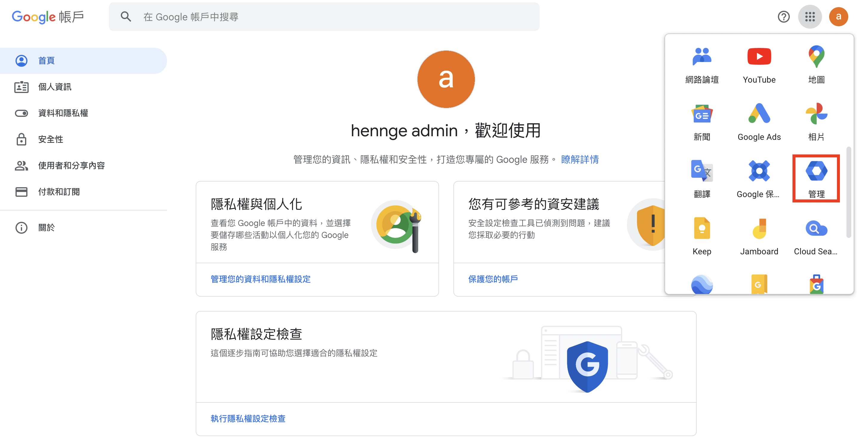Open 資料和隱私權 in the sidebar

pyautogui.click(x=84, y=113)
